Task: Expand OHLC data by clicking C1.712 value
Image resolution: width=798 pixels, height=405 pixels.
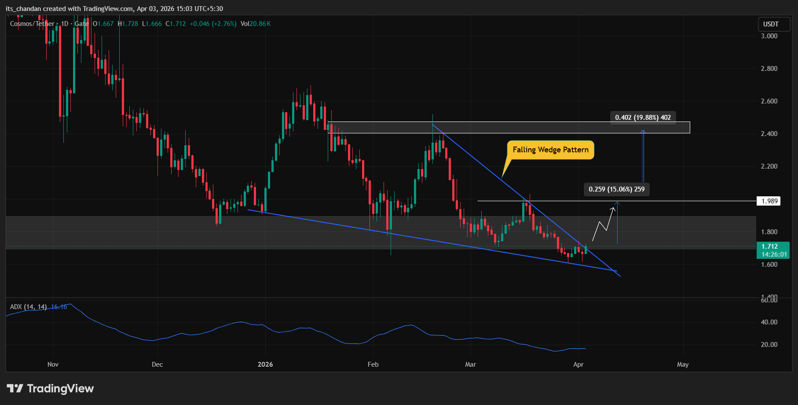Action: point(176,24)
